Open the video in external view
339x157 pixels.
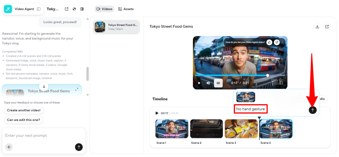pos(327,27)
